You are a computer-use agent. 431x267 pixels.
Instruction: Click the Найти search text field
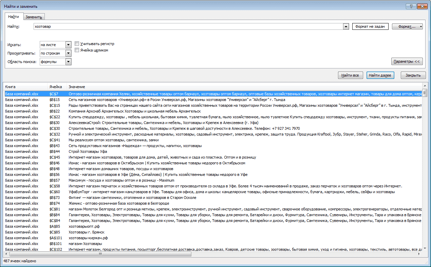pyautogui.click(x=188, y=26)
